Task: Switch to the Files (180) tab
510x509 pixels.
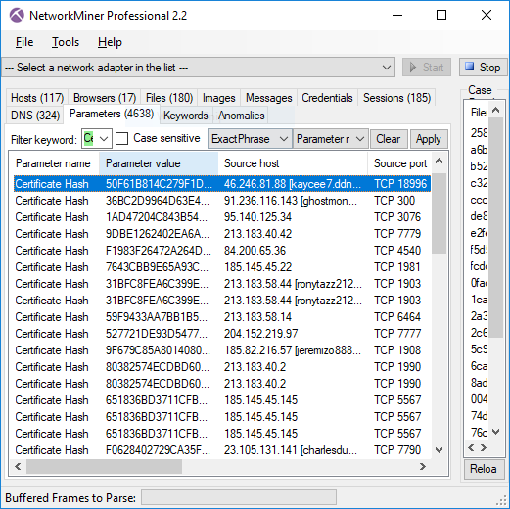Action: (169, 98)
